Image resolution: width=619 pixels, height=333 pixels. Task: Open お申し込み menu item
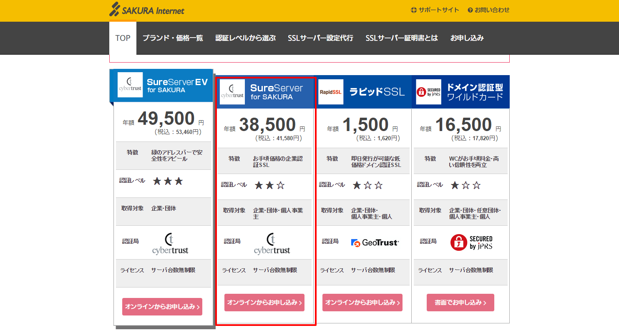(467, 38)
